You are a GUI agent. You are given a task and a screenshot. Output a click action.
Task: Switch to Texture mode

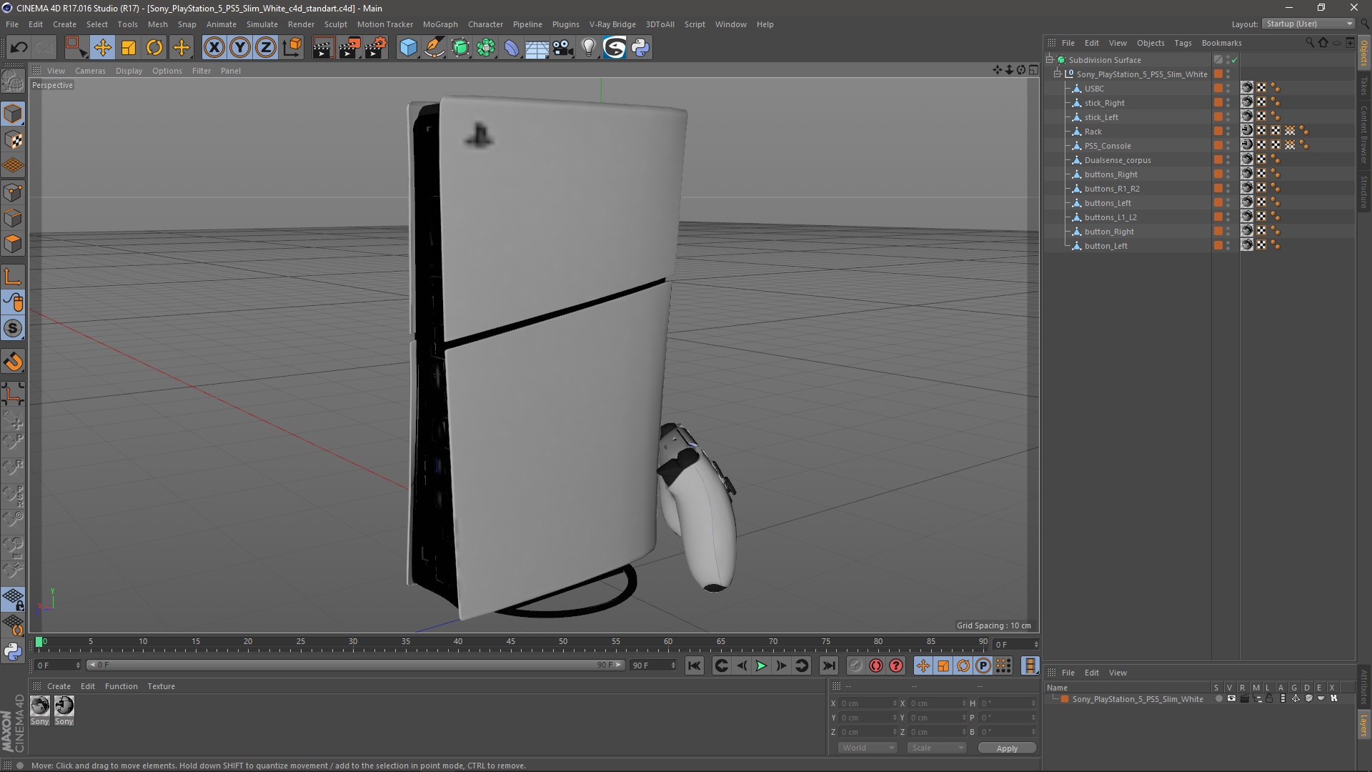(13, 140)
